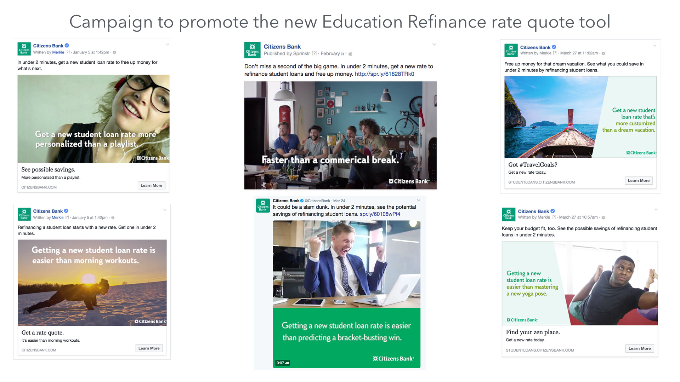The height and width of the screenshot is (382, 680).
Task: Click Citizens Bank logo on yoga pose post
Action: point(508,214)
